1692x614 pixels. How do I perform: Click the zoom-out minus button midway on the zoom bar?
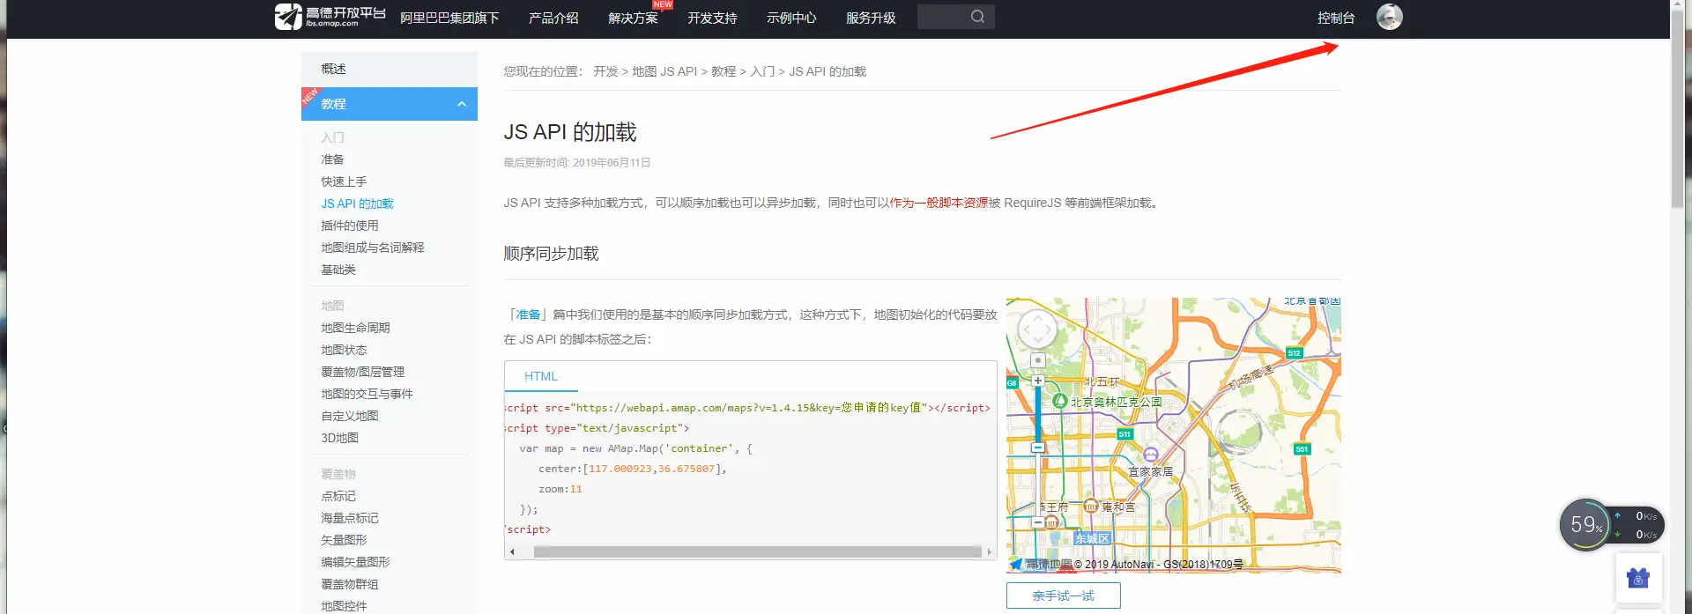click(x=1038, y=448)
